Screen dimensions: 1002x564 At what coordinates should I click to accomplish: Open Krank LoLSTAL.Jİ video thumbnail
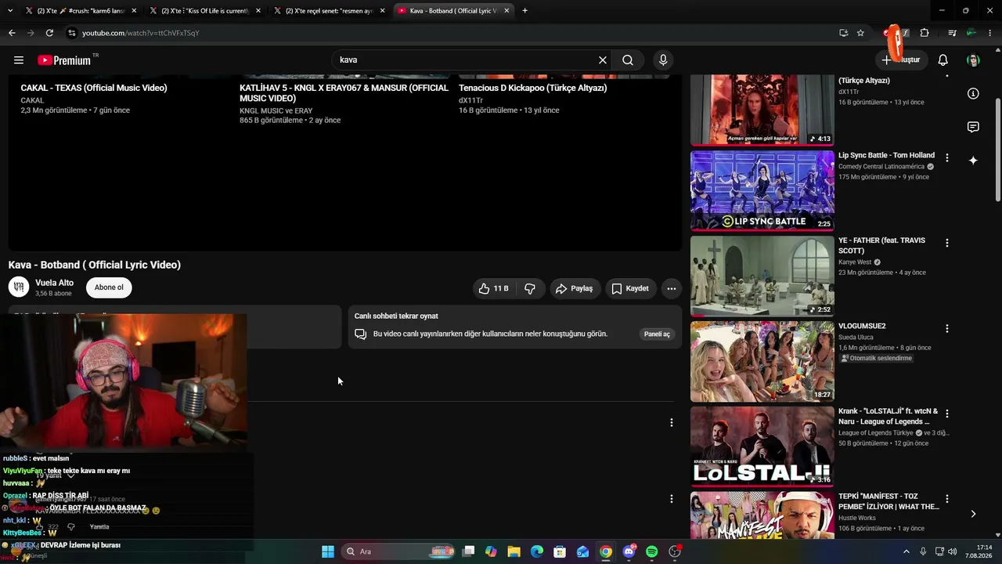pyautogui.click(x=762, y=446)
